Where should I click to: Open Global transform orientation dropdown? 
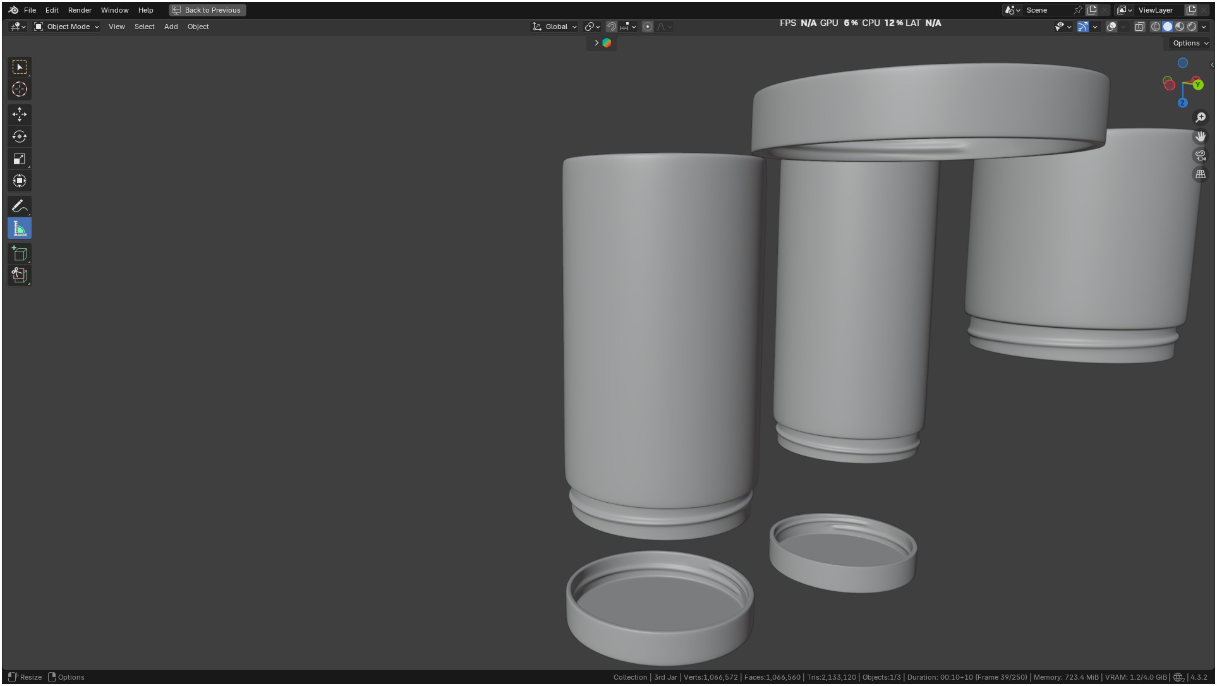tap(555, 27)
